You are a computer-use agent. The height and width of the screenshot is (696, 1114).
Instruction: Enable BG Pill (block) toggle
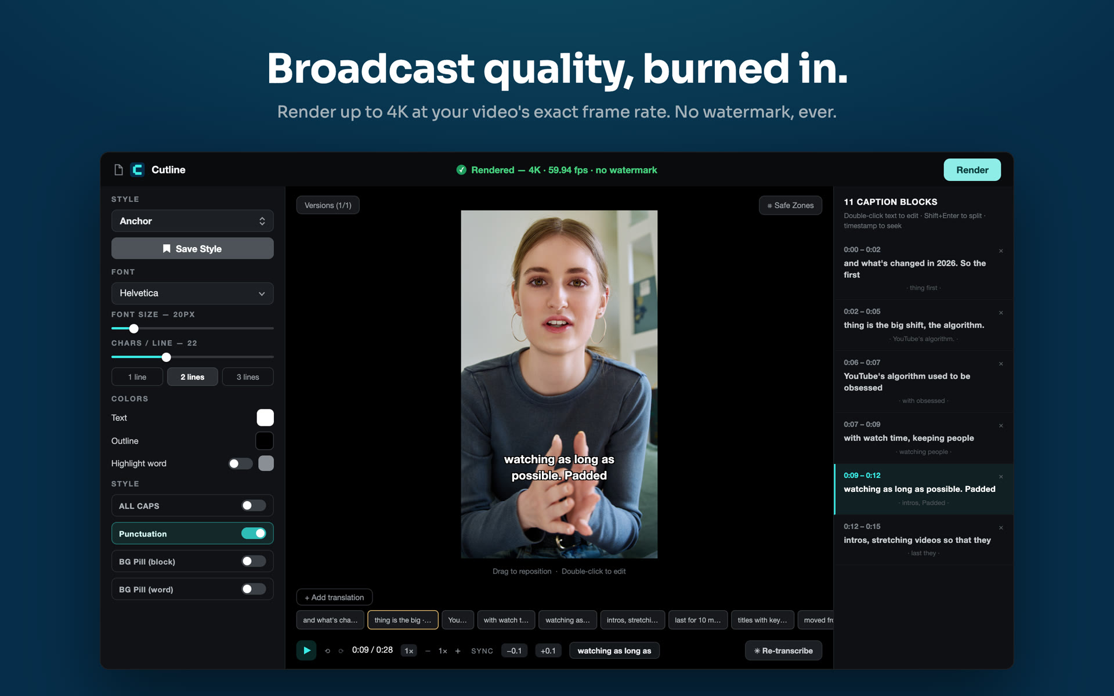click(x=254, y=561)
